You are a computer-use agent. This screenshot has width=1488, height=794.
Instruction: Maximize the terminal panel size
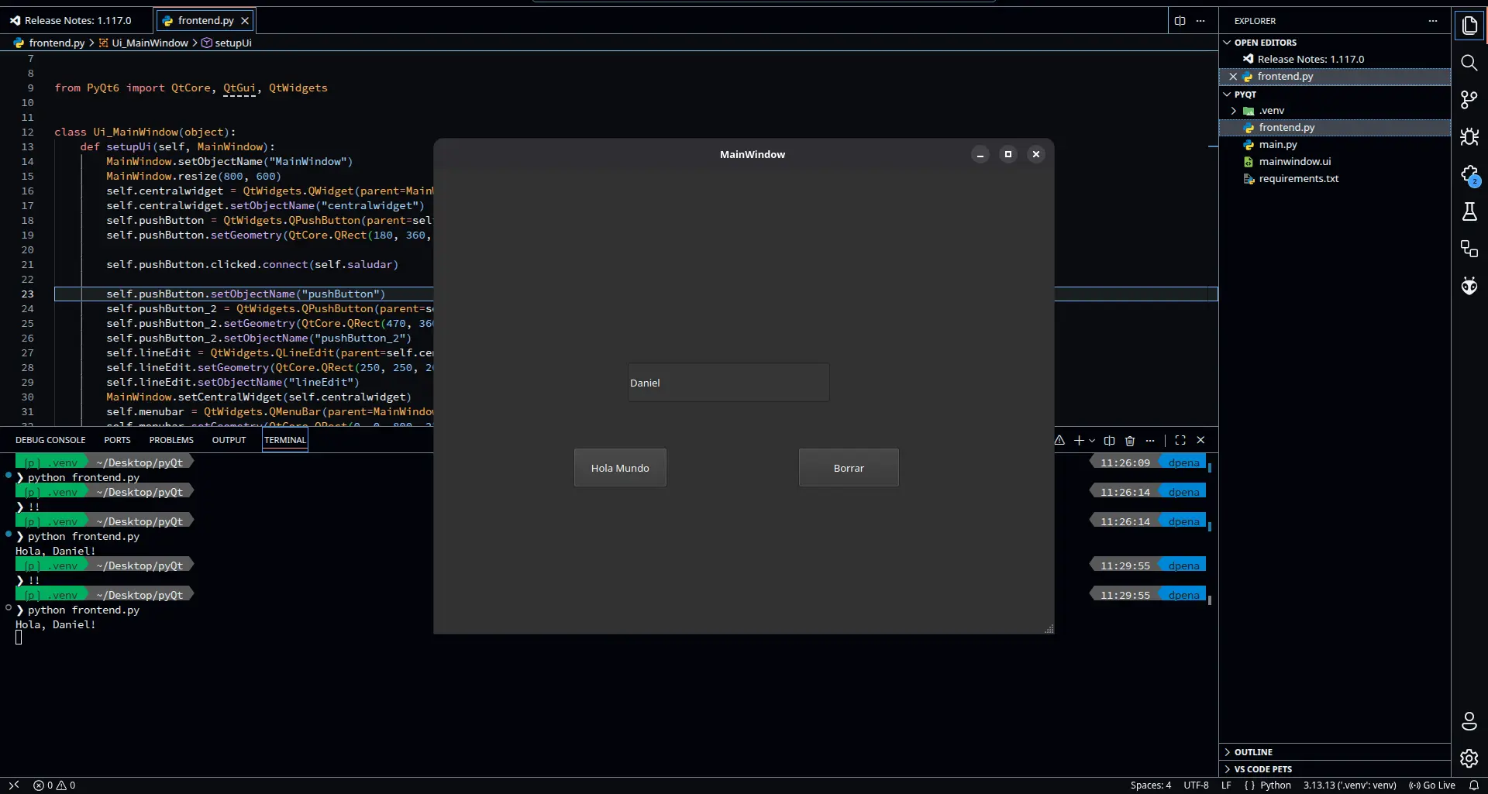[x=1180, y=440]
